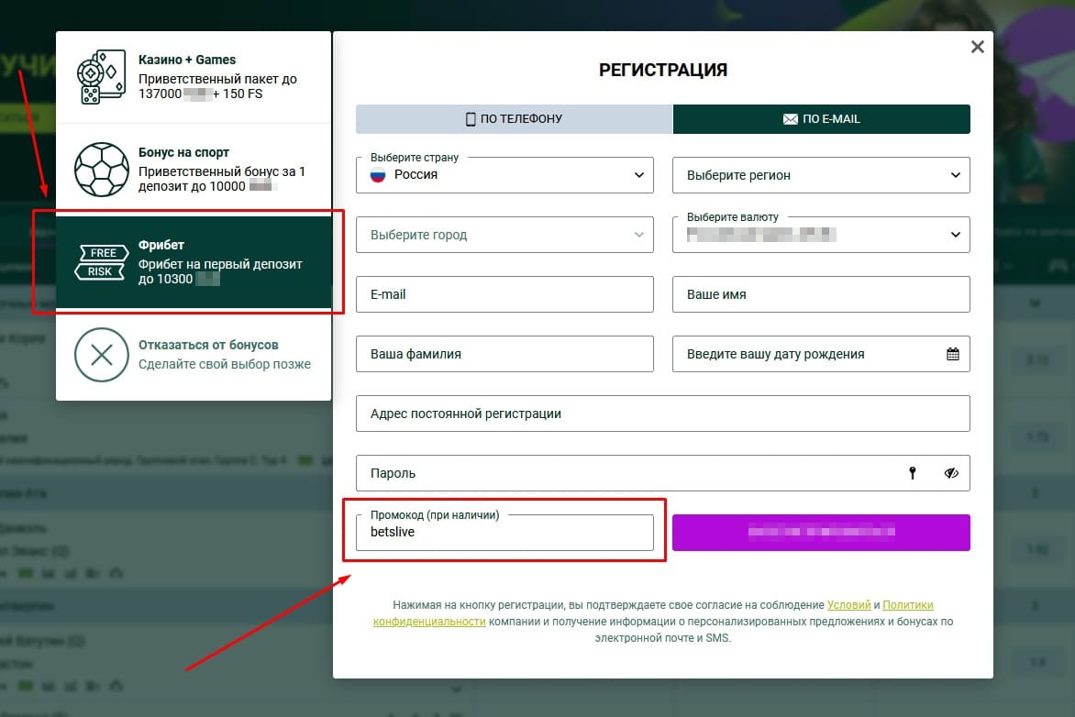This screenshot has width=1075, height=717.
Task: Click the envelope icon on ПО E-MAIL tab
Action: coord(791,119)
